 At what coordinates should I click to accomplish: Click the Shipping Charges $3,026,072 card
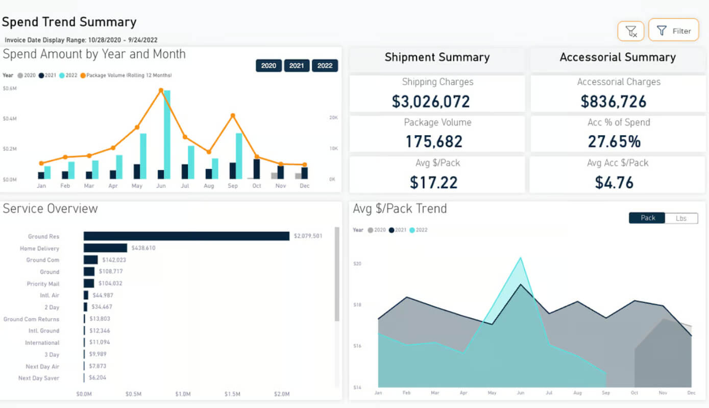tap(437, 94)
